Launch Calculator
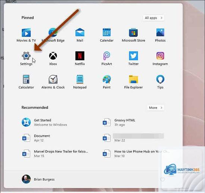 coord(26,82)
